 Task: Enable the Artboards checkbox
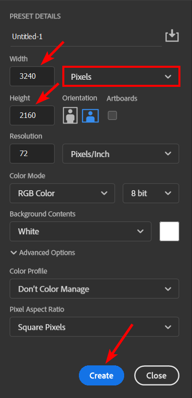pos(113,115)
